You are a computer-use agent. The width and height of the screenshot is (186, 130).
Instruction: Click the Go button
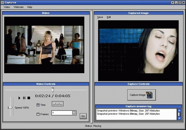pyautogui.click(x=83, y=116)
